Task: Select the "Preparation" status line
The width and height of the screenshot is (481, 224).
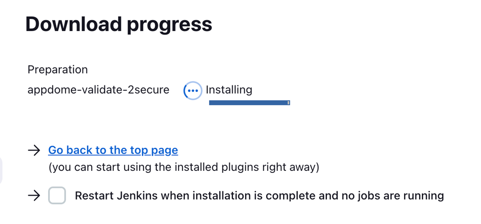Action: (57, 69)
